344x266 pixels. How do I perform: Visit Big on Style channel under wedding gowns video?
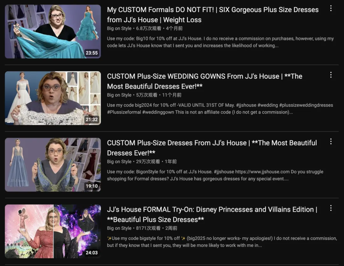click(119, 95)
